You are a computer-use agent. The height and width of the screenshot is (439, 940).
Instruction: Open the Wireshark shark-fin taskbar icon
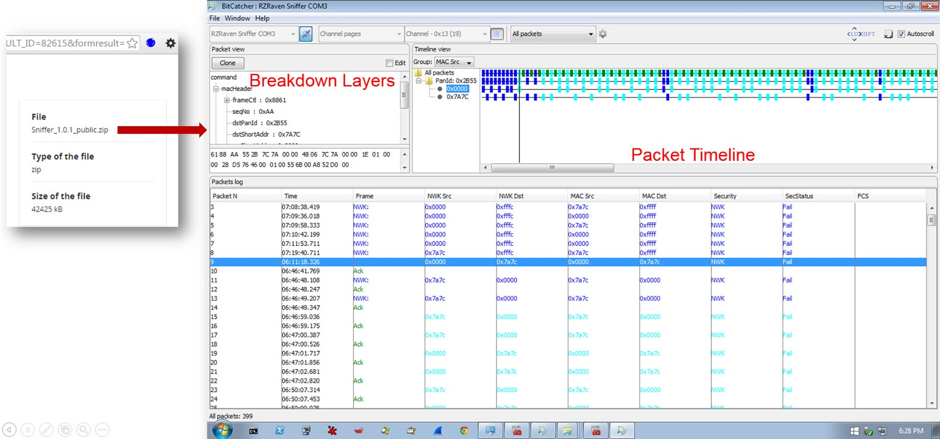pos(438,431)
